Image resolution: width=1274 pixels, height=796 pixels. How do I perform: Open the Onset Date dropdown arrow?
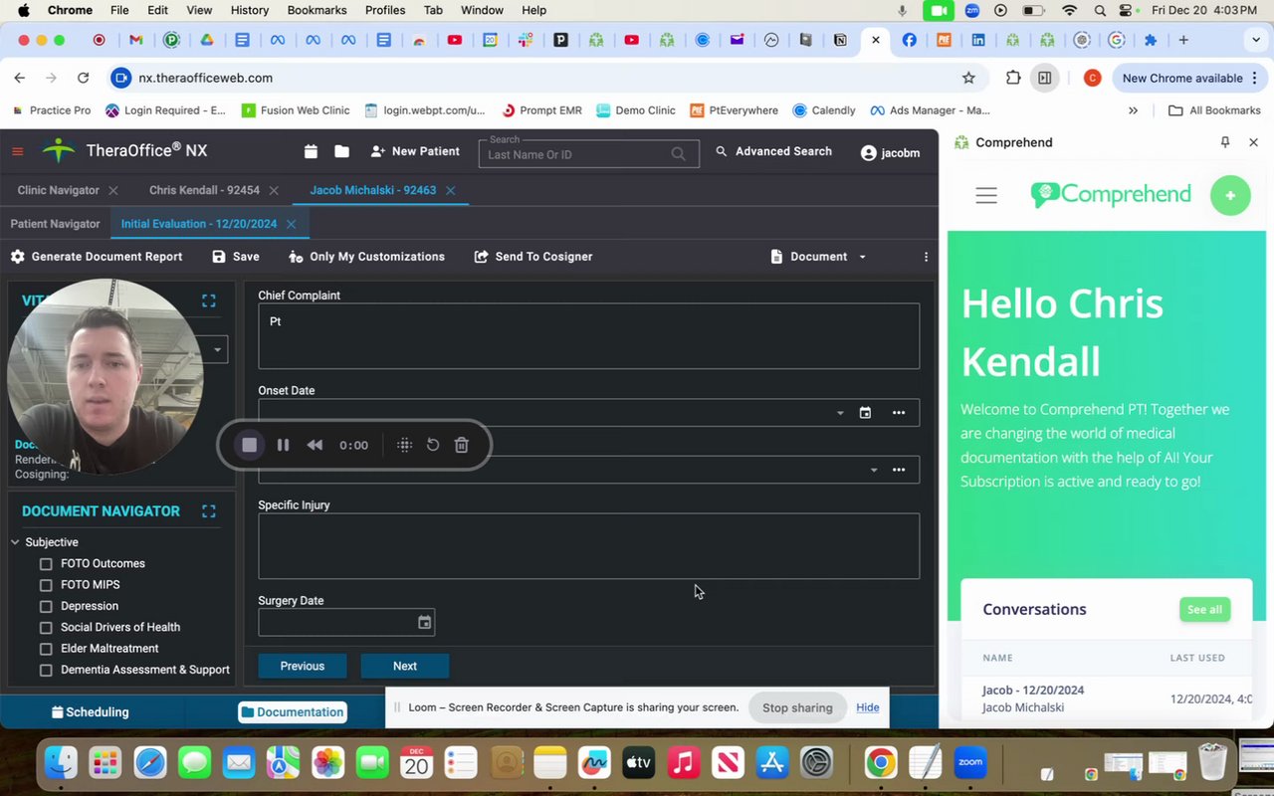coord(840,413)
